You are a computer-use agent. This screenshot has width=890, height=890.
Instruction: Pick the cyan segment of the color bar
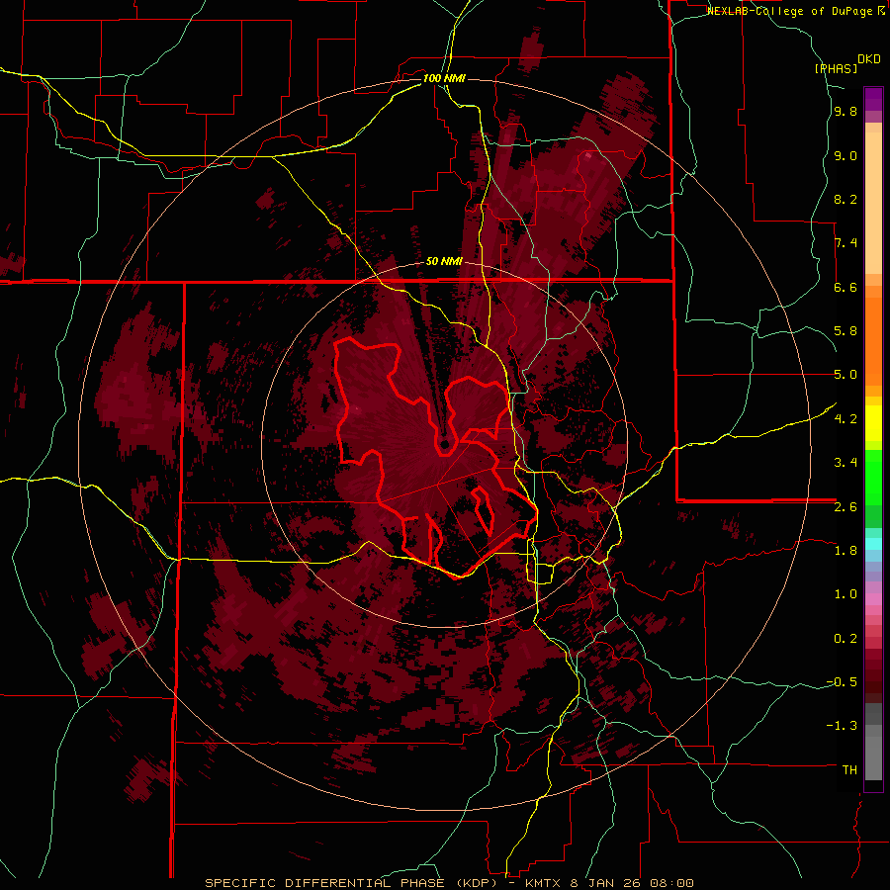pos(873,543)
